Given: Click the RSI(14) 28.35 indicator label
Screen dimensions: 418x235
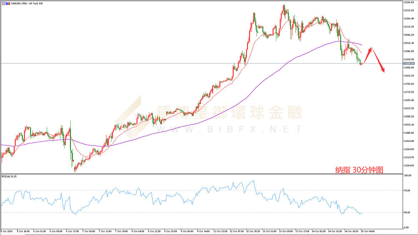Looking at the screenshot, I should [10, 176].
